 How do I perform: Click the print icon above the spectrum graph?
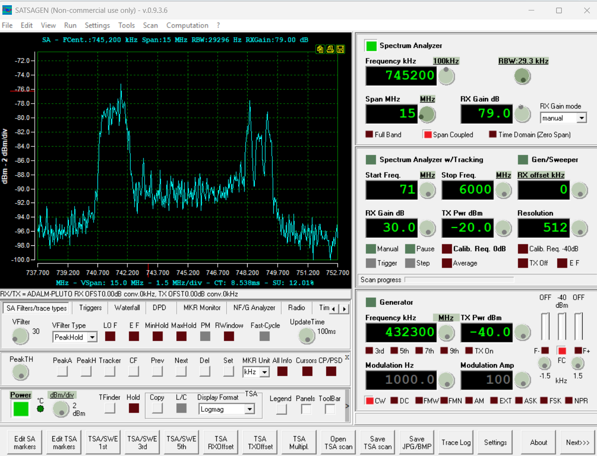330,49
